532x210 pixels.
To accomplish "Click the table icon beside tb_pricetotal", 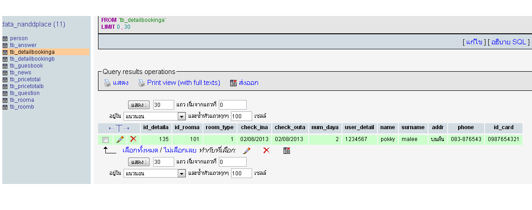I will [x=5, y=80].
